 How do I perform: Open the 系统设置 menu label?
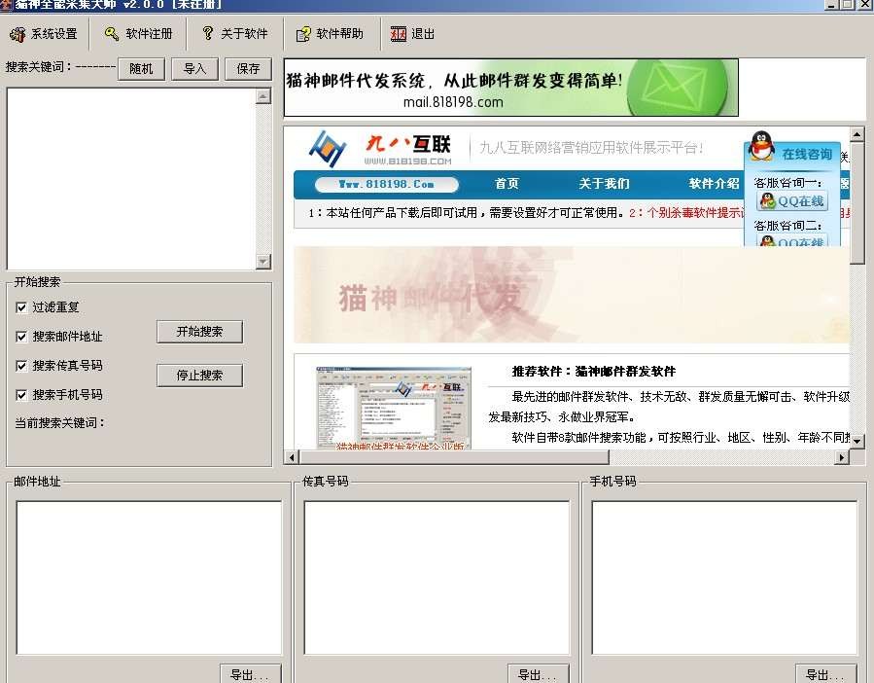pyautogui.click(x=54, y=34)
